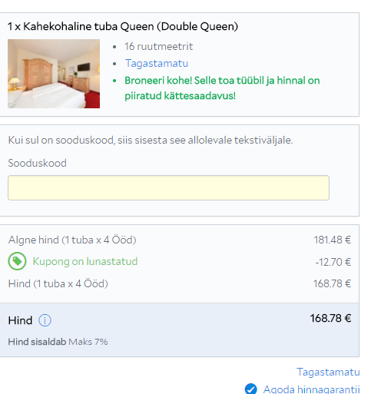Click the room title Kahekohaline tuba Queen
Image resolution: width=381 pixels, height=394 pixels.
click(123, 26)
